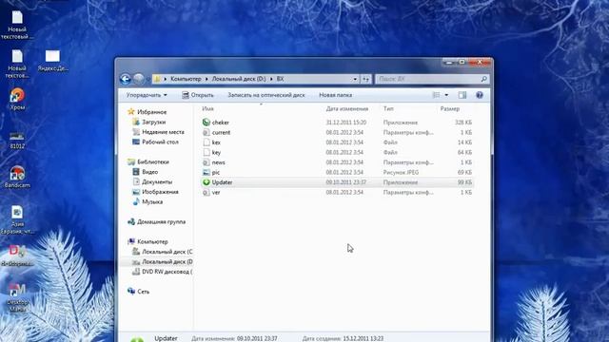Image resolution: width=609 pixels, height=342 pixels.
Task: Go back with the Explorer back arrow
Action: coord(125,79)
